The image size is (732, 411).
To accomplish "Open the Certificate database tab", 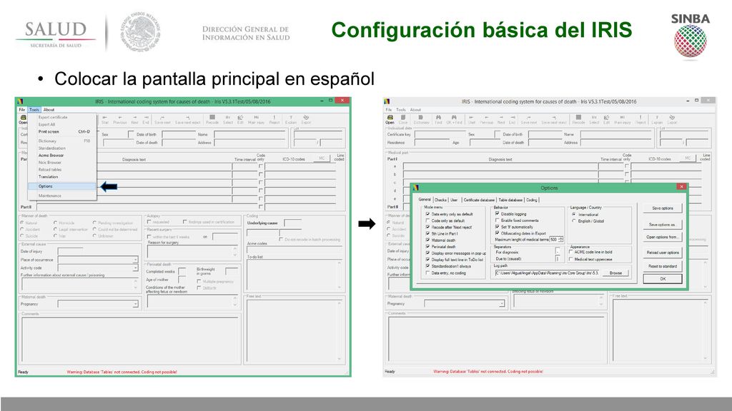I will pos(479,200).
